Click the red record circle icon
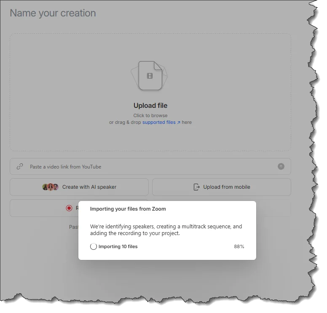The image size is (327, 313). pos(69,208)
